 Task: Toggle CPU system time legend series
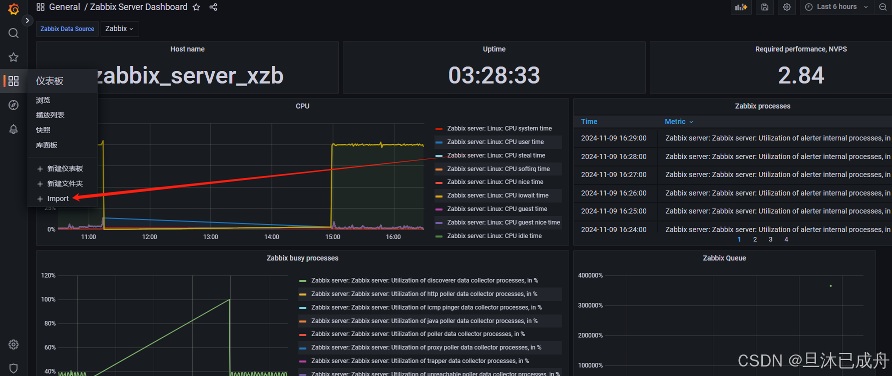coord(499,128)
